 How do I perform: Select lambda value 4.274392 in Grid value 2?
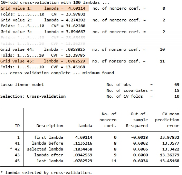click(76, 20)
